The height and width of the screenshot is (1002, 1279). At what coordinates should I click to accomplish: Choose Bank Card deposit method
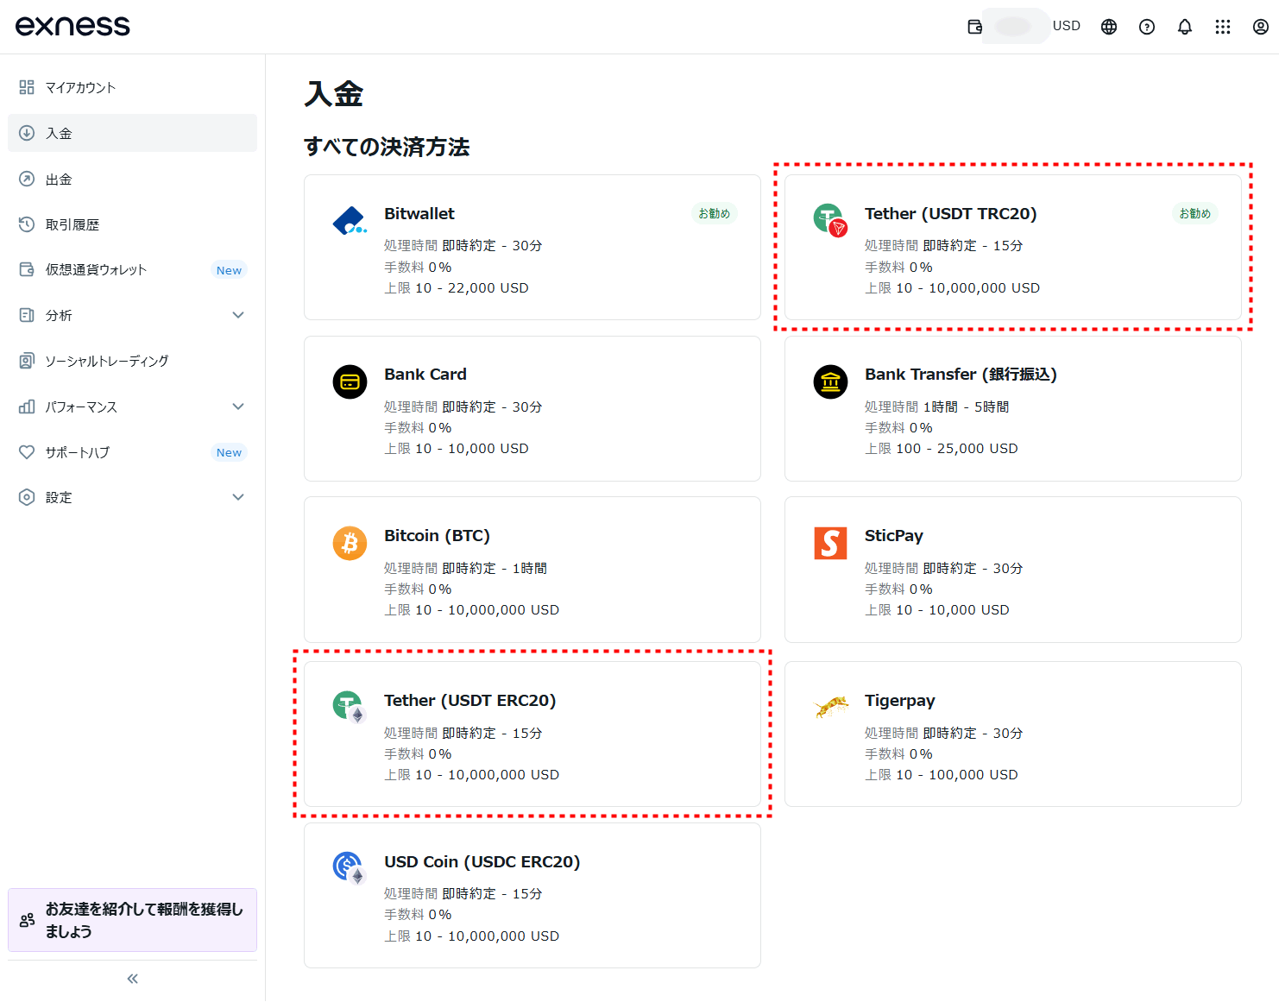click(x=532, y=408)
